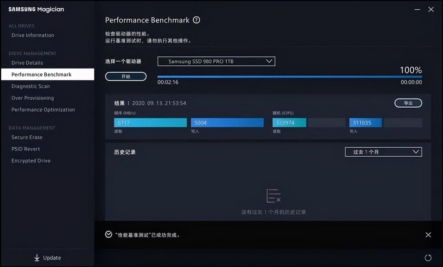The image size is (443, 267).
Task: Click the 开始 button to start the benchmark
Action: pos(126,76)
